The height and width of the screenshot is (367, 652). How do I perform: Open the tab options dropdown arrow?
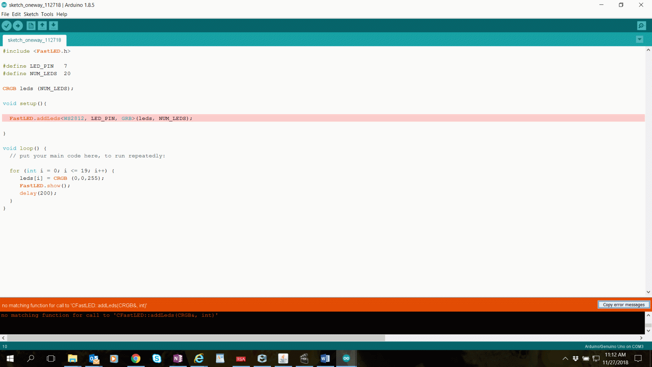click(x=639, y=39)
